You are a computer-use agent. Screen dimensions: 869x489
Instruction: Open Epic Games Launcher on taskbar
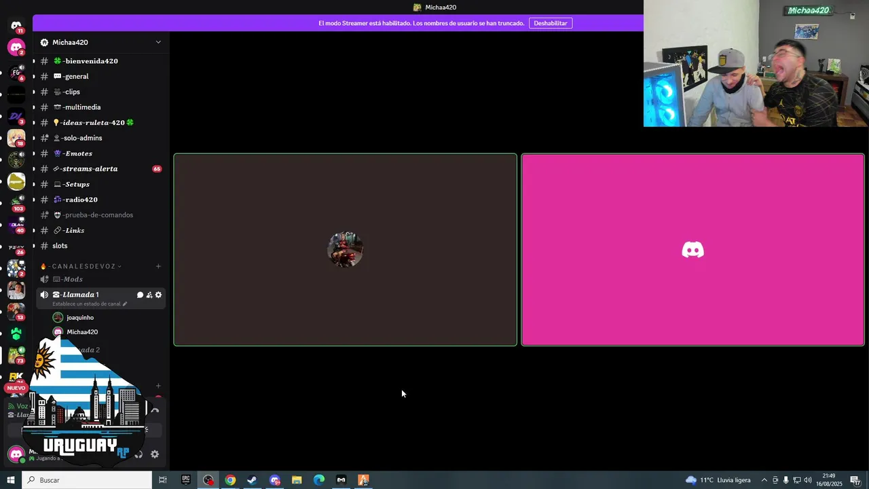pos(186,479)
